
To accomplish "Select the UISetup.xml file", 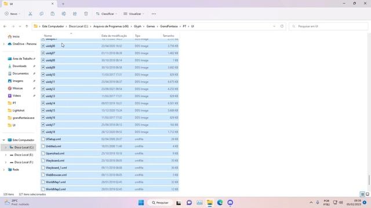I will [110, 139].
